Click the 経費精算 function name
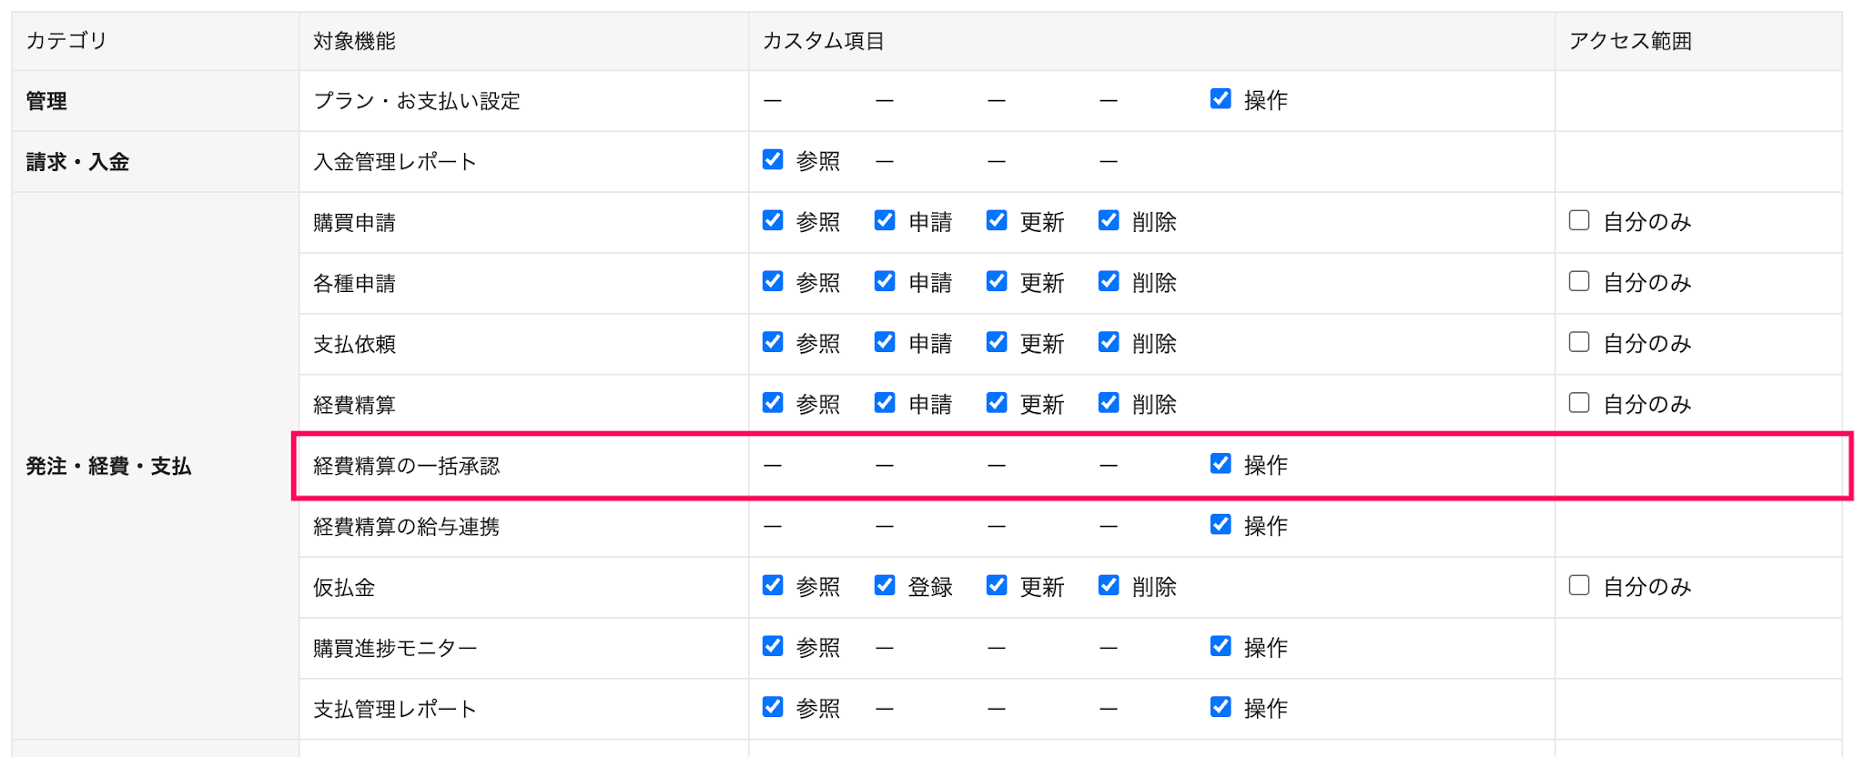 354,405
